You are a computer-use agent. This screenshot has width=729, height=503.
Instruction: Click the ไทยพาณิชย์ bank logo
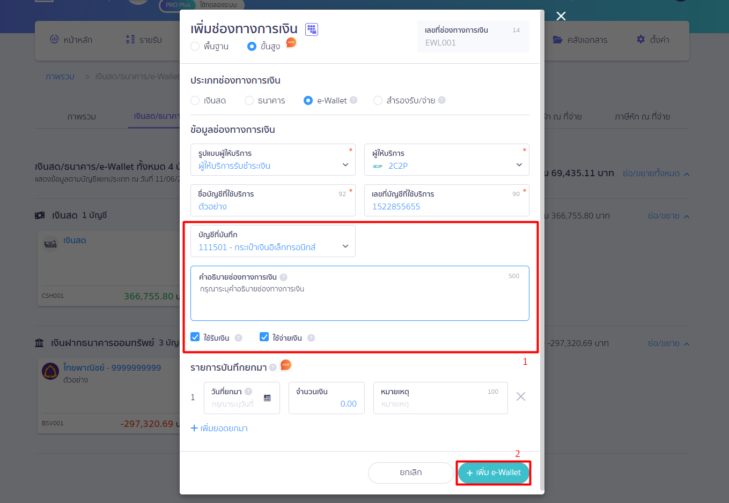[x=50, y=371]
